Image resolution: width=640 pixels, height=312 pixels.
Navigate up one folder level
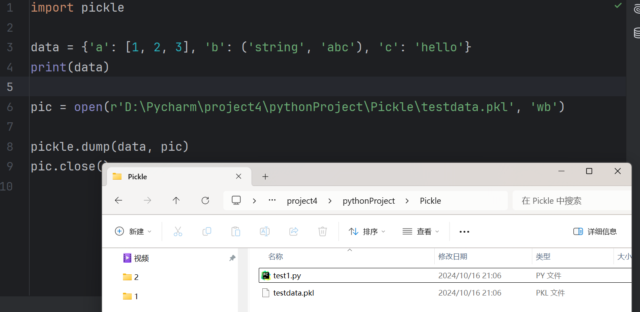[x=176, y=201]
